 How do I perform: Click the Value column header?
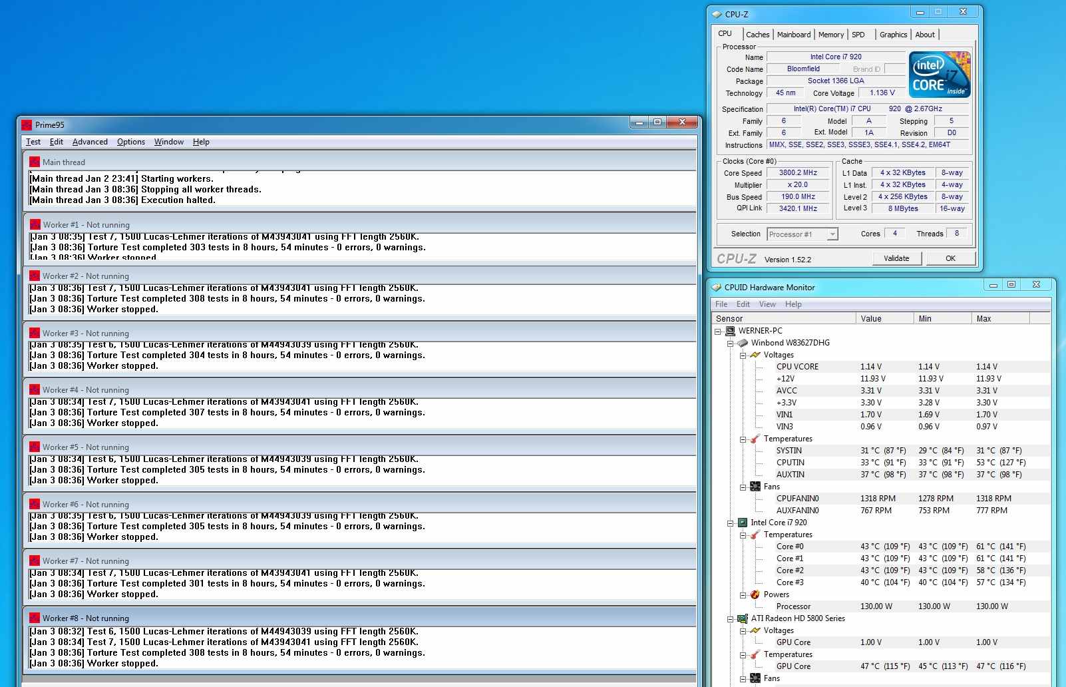tap(884, 319)
